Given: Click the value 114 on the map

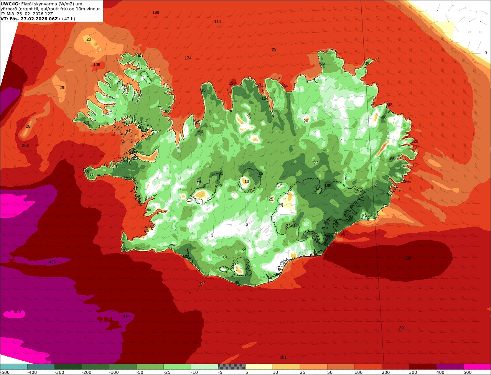Looking at the screenshot, I should (x=217, y=22).
